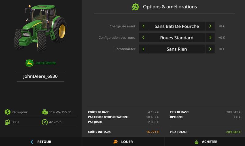Select next Chargeuse avant option
245x146 pixels.
pos(210,26)
